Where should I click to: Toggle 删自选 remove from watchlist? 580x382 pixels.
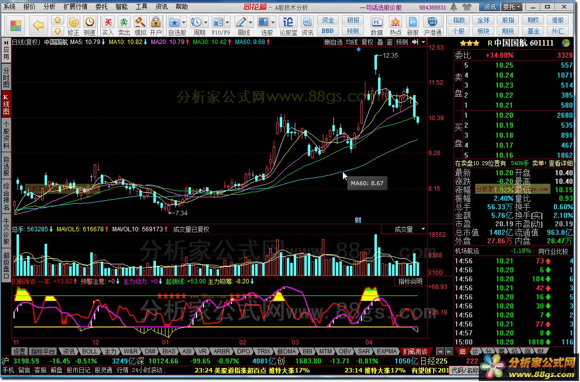pos(333,42)
